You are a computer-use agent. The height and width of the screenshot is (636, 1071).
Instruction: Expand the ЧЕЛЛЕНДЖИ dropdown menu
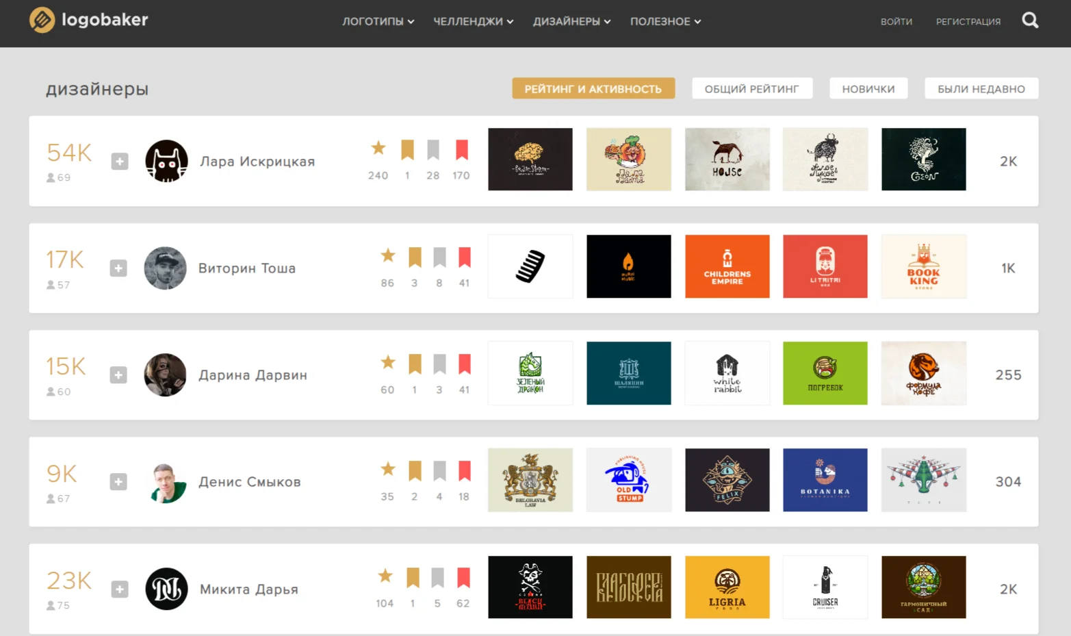(474, 21)
